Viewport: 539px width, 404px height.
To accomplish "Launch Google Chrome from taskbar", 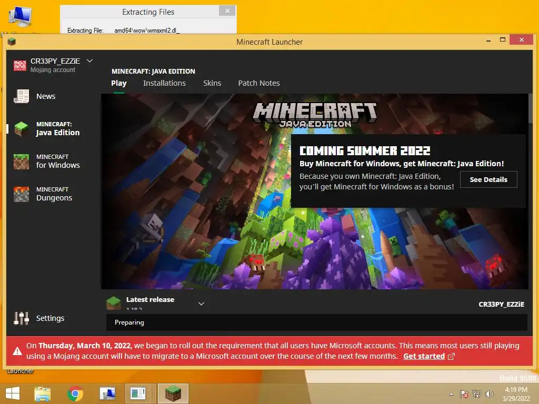I will point(75,393).
